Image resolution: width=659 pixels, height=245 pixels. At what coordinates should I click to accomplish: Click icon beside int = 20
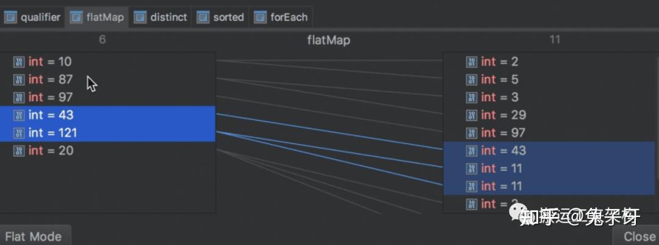(20, 151)
